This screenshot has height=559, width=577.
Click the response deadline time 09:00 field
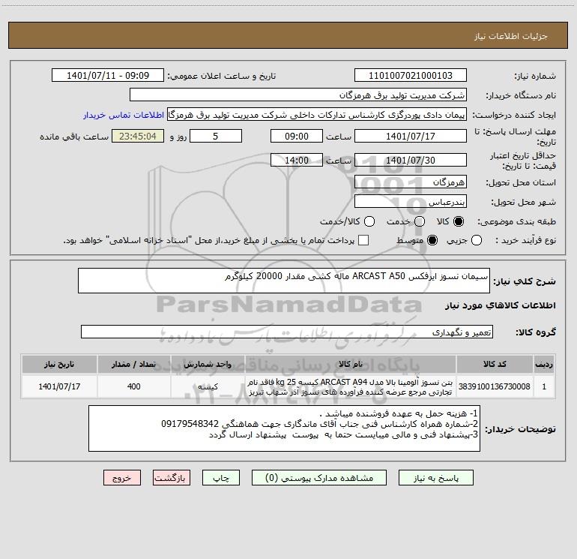tap(297, 137)
